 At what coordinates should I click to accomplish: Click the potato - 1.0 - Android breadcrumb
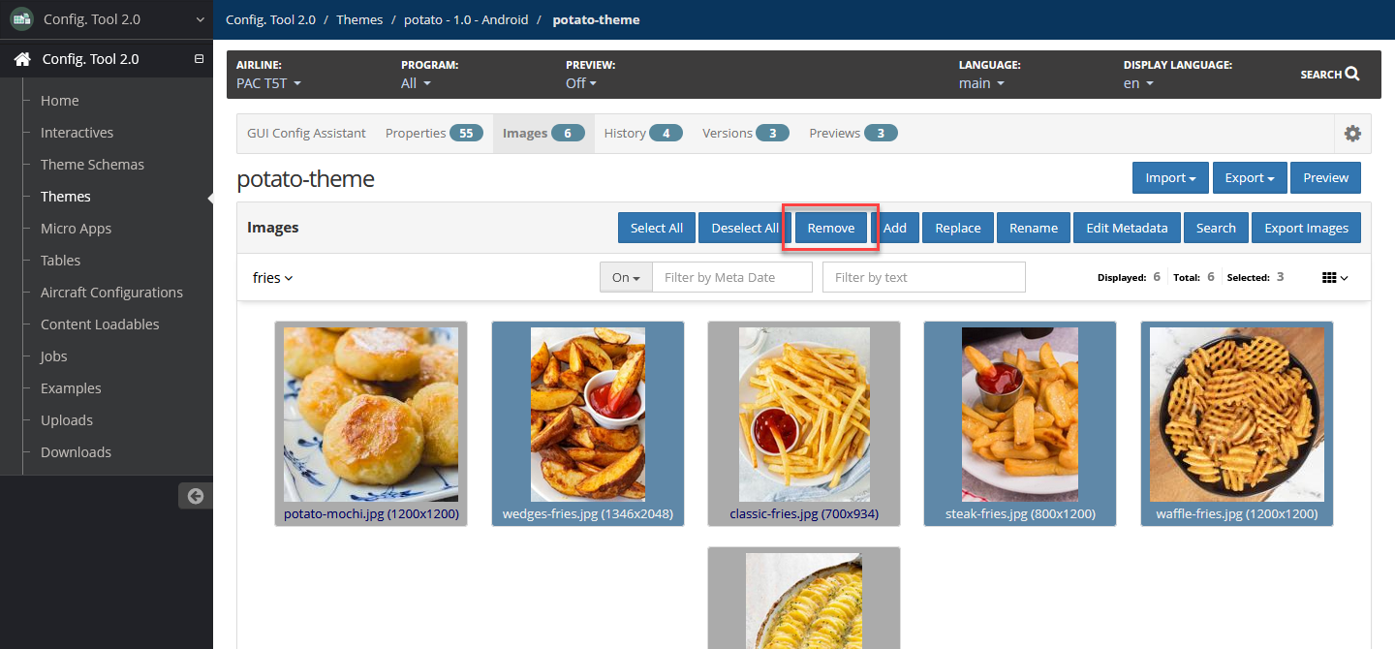click(x=466, y=19)
